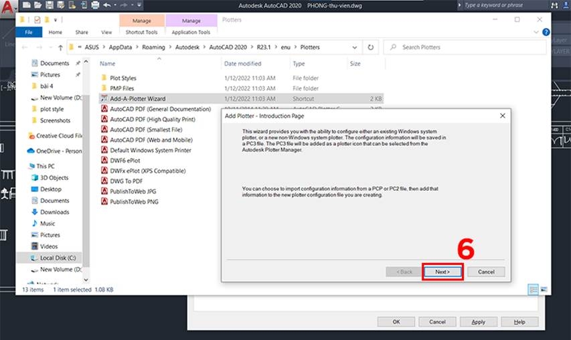Select the PMP Files folder
This screenshot has height=340, width=571.
122,88
